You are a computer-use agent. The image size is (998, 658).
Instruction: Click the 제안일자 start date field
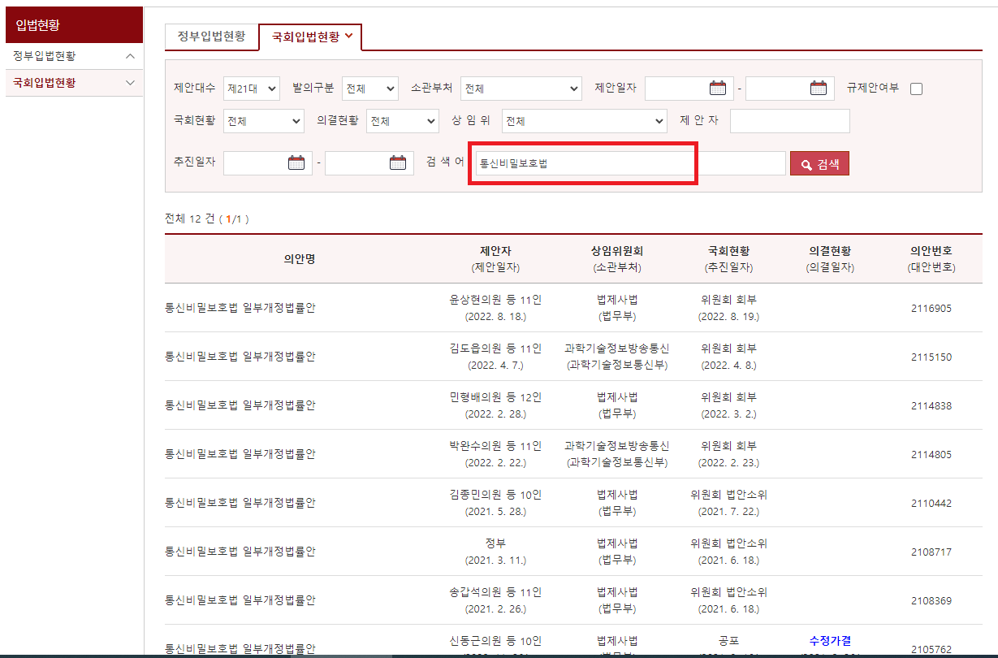(x=689, y=89)
